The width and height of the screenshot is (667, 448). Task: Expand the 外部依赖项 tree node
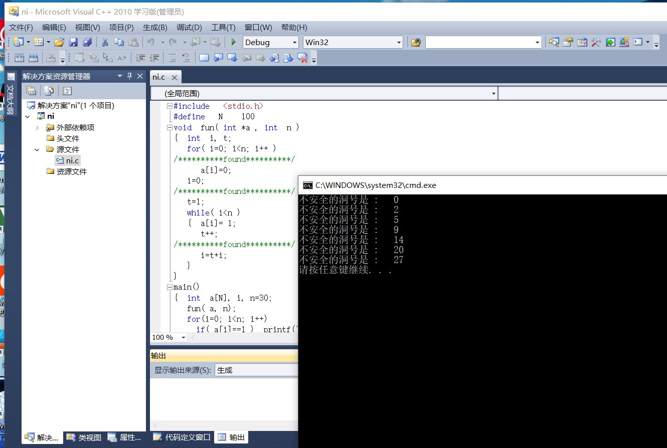pyautogui.click(x=37, y=128)
